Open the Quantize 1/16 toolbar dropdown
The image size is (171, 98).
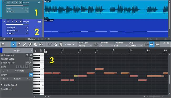106,46
